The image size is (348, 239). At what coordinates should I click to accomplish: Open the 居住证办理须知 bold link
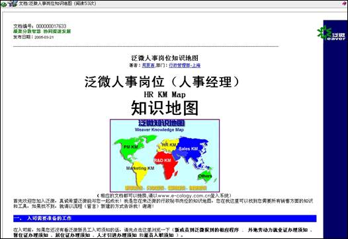coord(72,235)
